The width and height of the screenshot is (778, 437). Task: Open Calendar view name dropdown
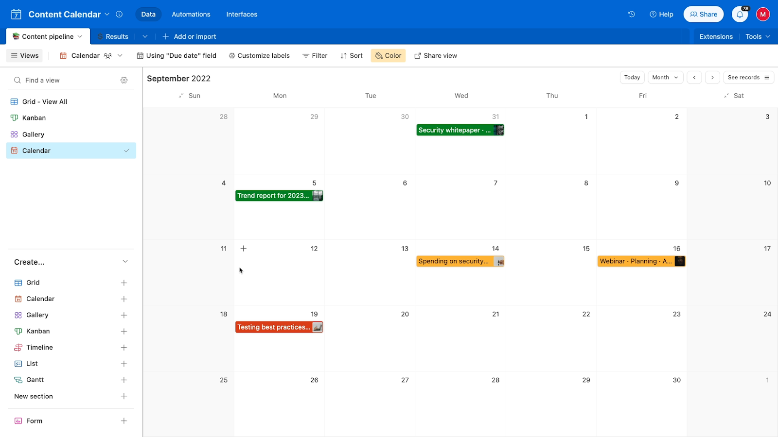[x=120, y=56]
